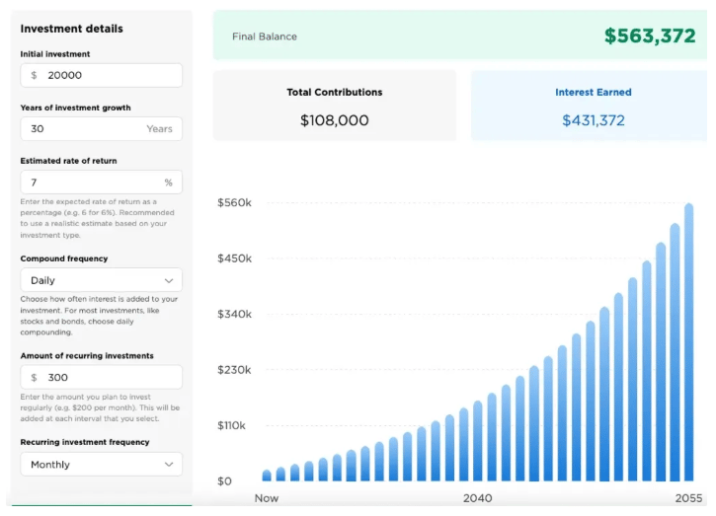Expand the chevron on the Monthly dropdown
The width and height of the screenshot is (716, 516).
[168, 464]
